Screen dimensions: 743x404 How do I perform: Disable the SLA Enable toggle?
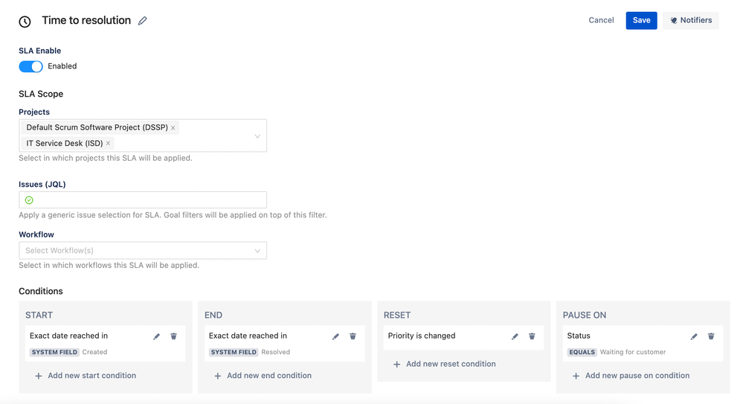pyautogui.click(x=30, y=66)
